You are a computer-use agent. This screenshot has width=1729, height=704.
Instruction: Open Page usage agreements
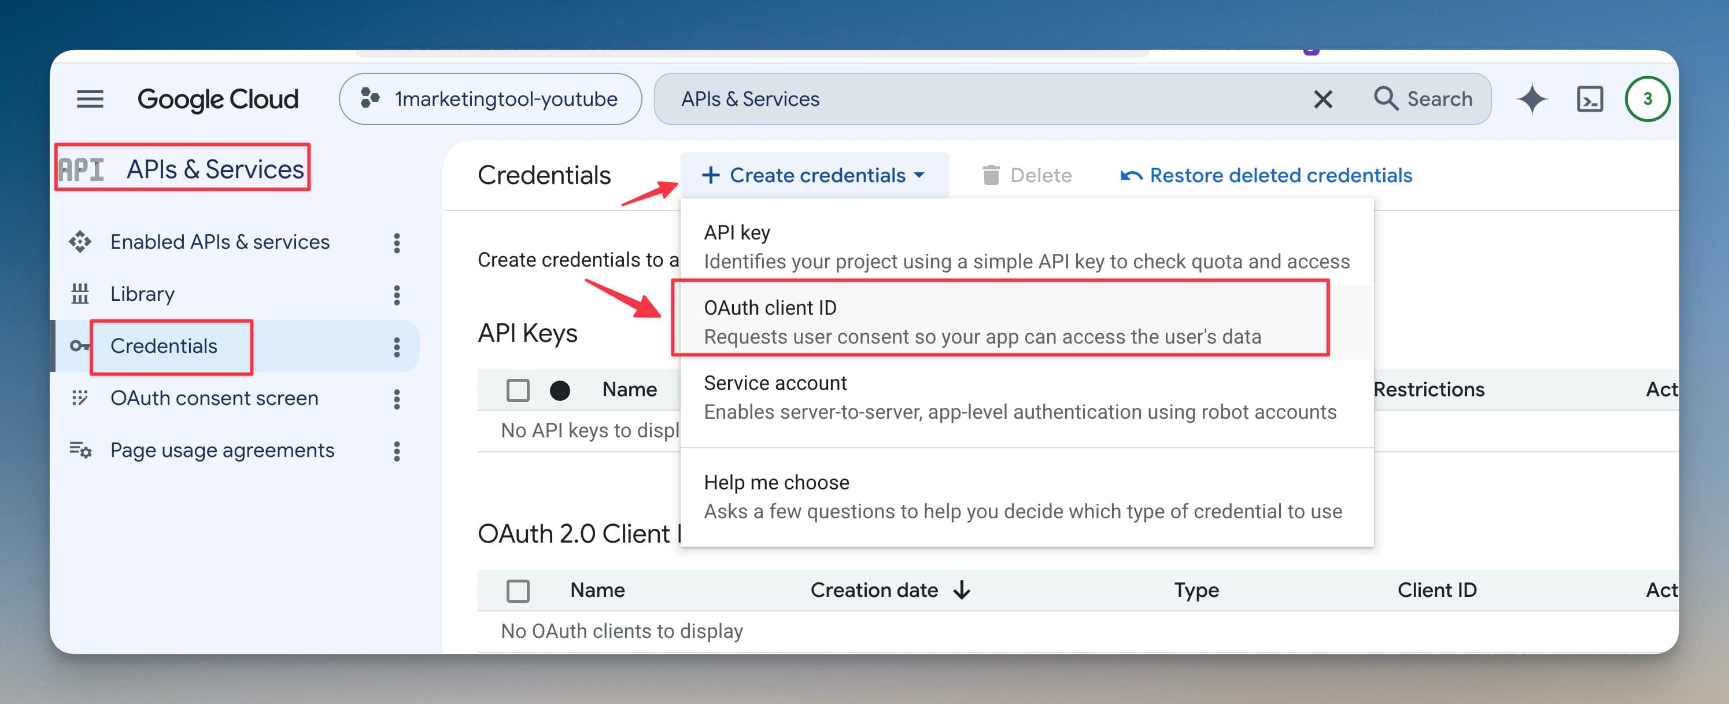[x=222, y=450]
